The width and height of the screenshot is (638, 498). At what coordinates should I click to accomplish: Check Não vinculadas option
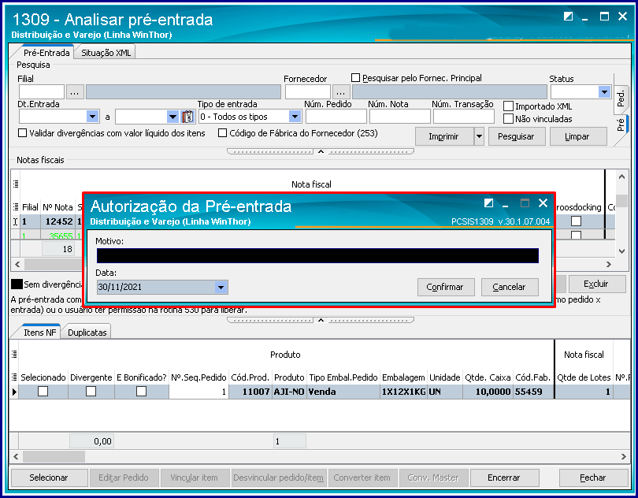[x=508, y=119]
